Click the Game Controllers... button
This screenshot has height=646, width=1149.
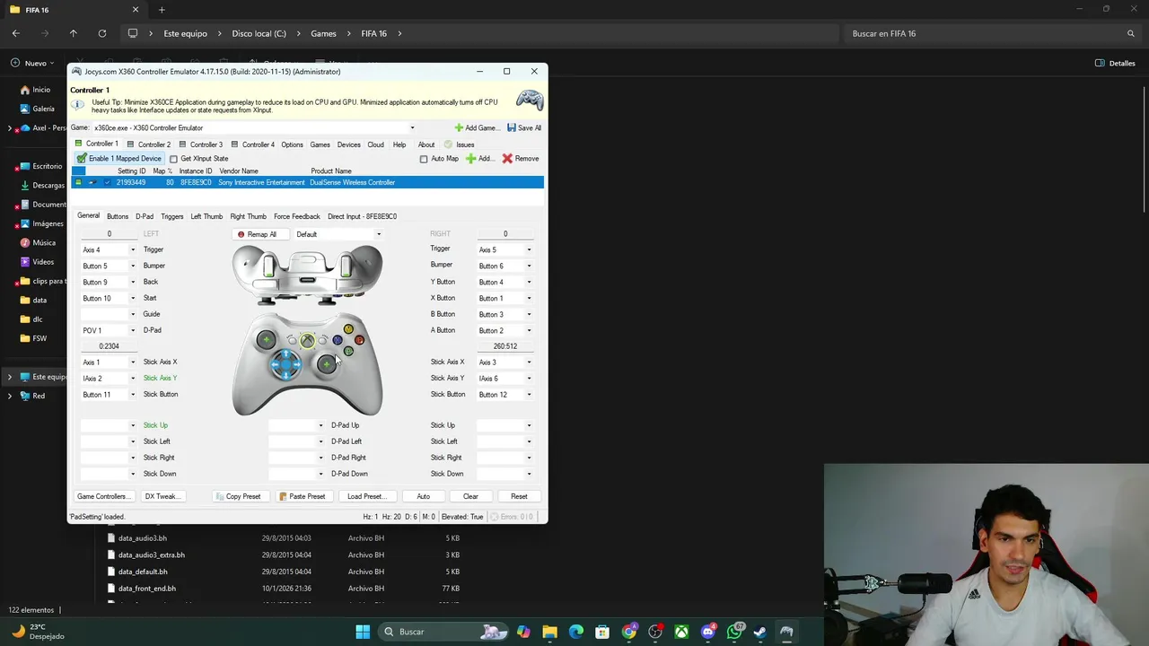102,496
